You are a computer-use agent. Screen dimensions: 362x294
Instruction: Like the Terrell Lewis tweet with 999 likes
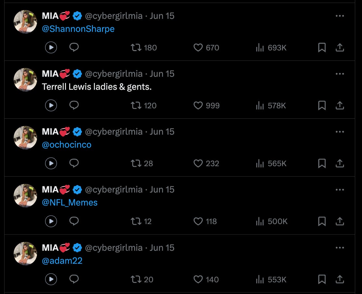pos(198,106)
